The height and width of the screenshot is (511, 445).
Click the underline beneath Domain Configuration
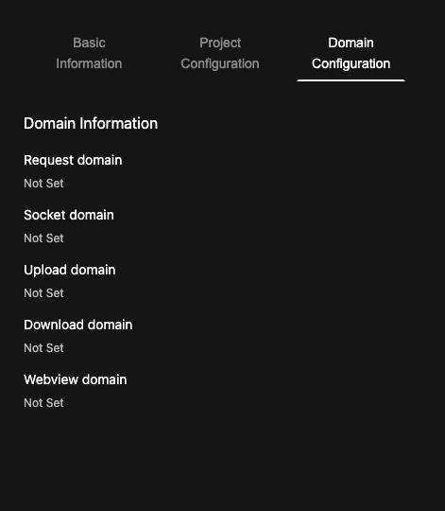tap(351, 80)
